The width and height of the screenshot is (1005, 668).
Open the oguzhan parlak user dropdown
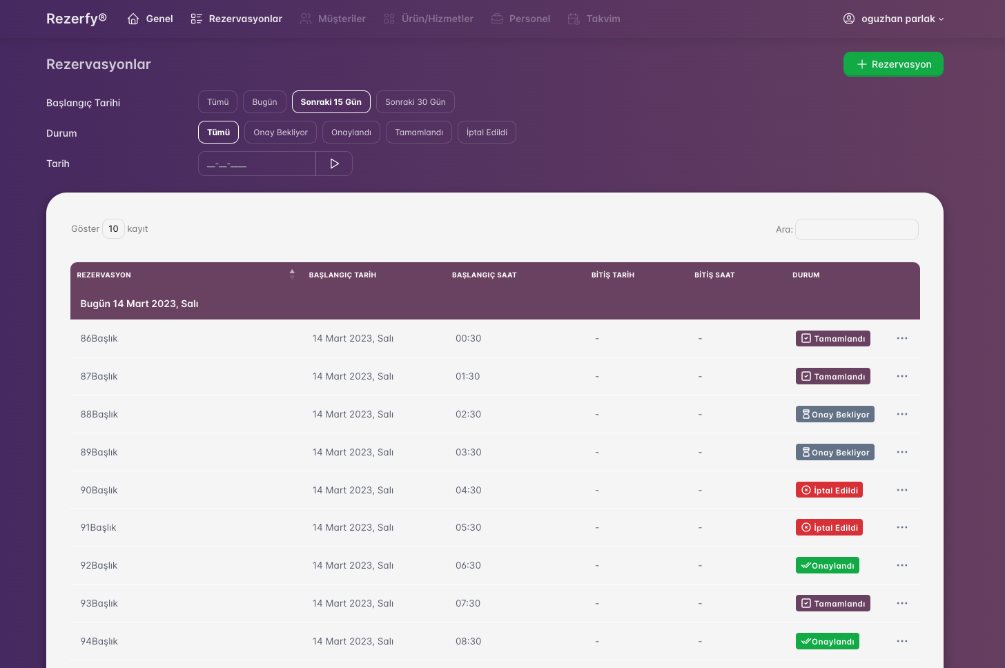coord(893,19)
